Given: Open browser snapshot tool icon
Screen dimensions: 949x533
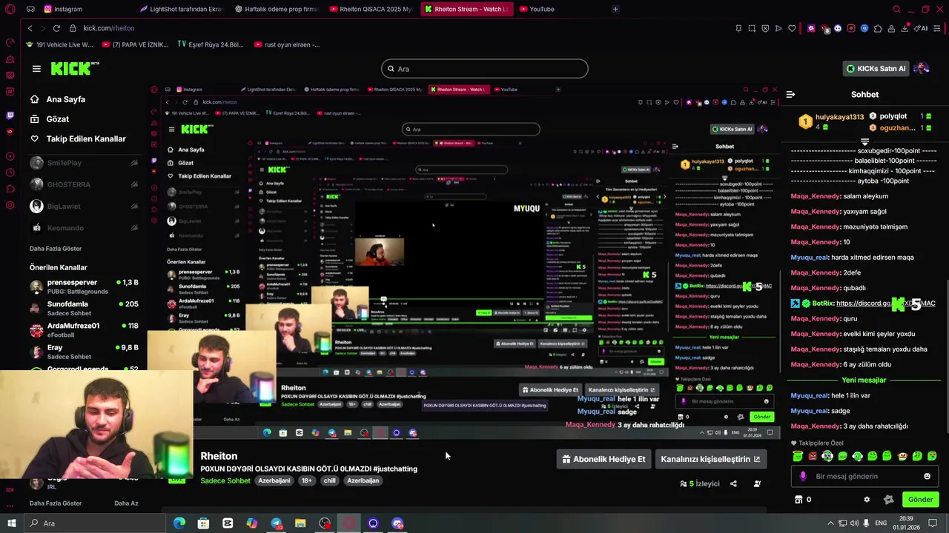Looking at the screenshot, I should (x=751, y=28).
